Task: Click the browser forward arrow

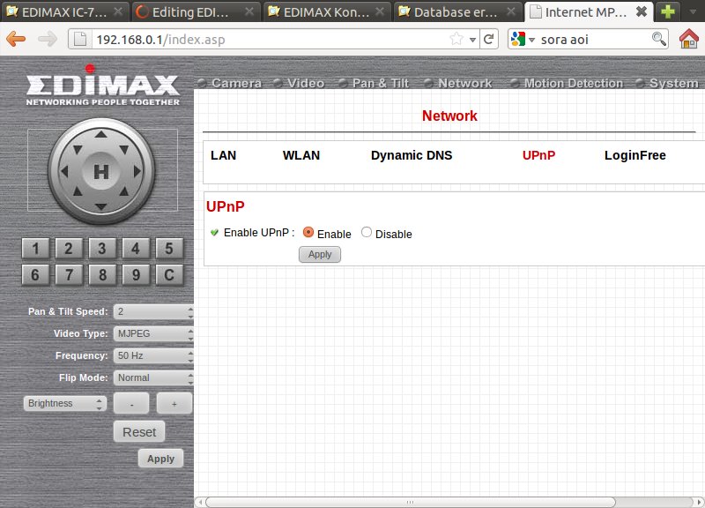Action: point(48,39)
